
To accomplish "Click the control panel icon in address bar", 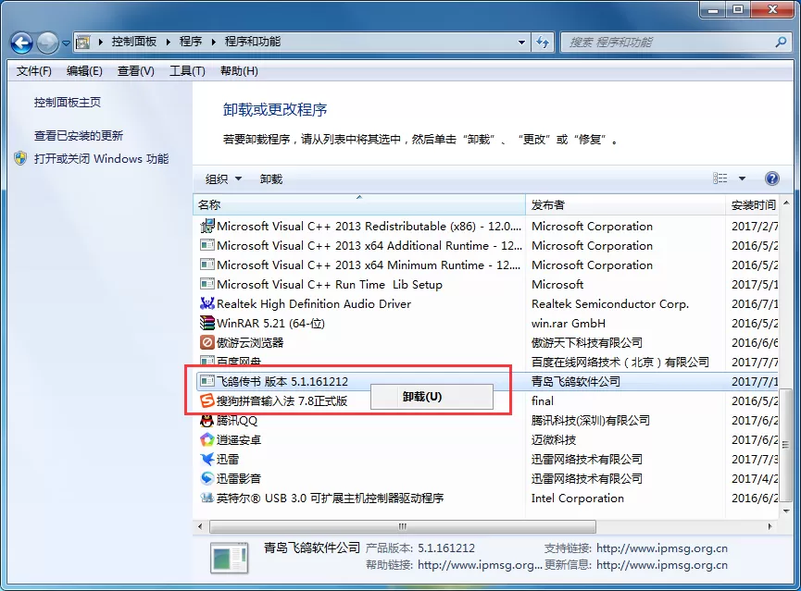I will pos(83,43).
